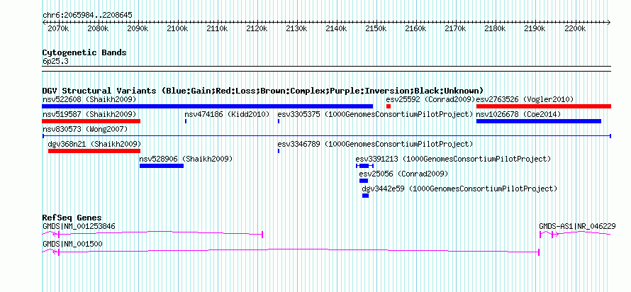The image size is (631, 292).
Task: Click the RefSeq Genes track title
Action: (72, 218)
